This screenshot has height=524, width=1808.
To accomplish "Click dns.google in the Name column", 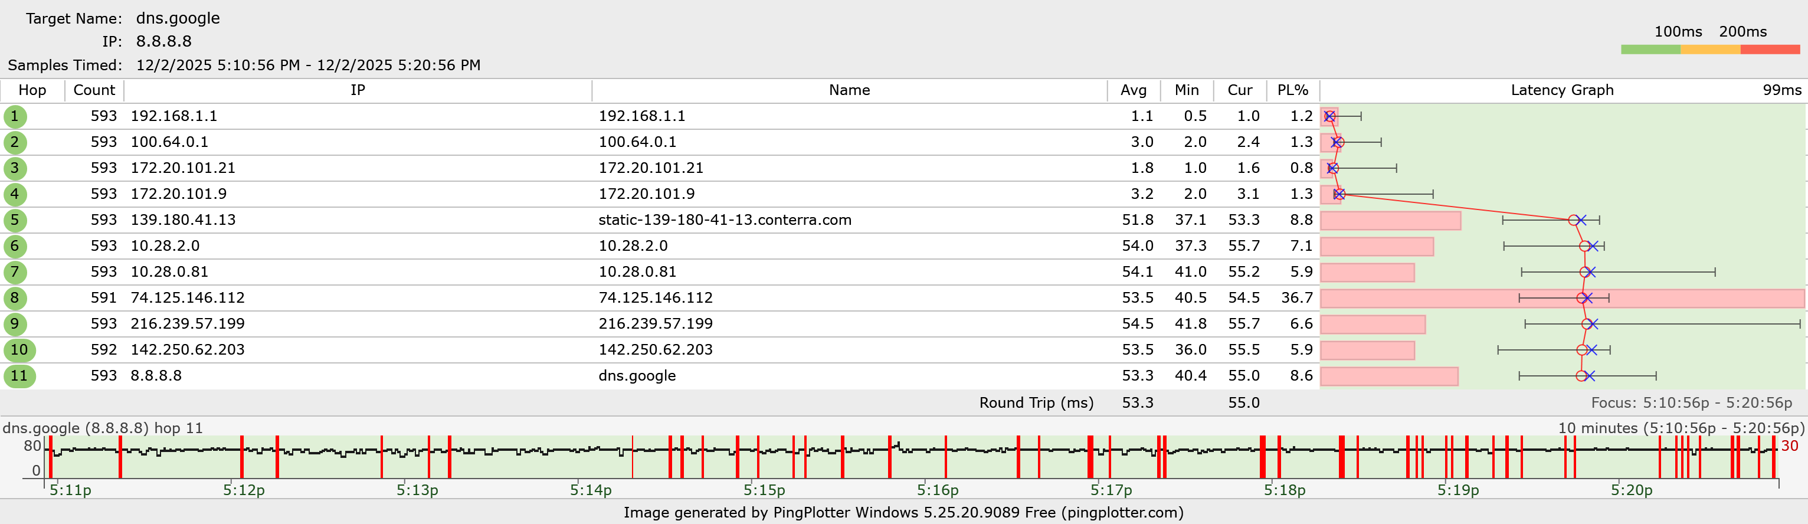I will (x=637, y=376).
